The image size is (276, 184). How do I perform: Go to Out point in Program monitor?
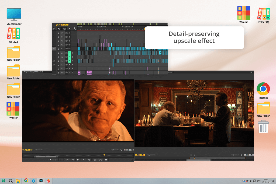pyautogui.click(x=89, y=160)
